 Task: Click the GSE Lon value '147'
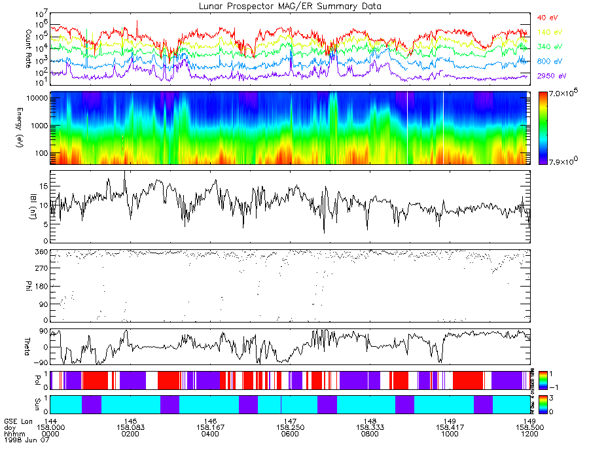(290, 421)
